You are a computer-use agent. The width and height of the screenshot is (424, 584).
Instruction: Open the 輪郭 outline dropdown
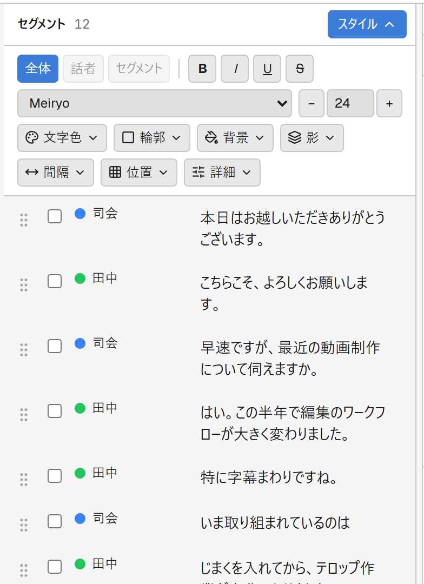click(152, 138)
